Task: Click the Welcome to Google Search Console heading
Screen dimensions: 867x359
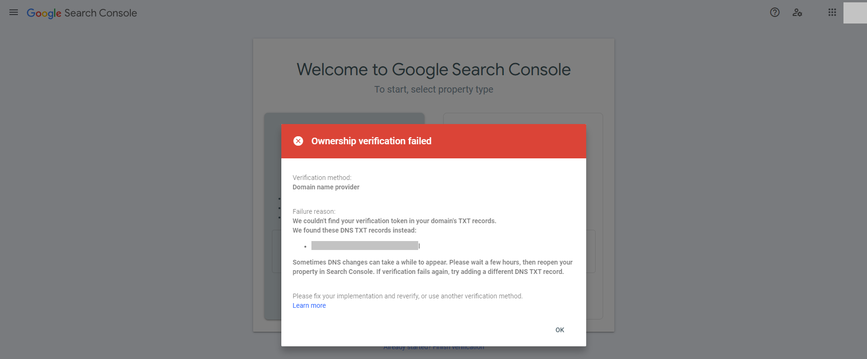Action: 433,69
